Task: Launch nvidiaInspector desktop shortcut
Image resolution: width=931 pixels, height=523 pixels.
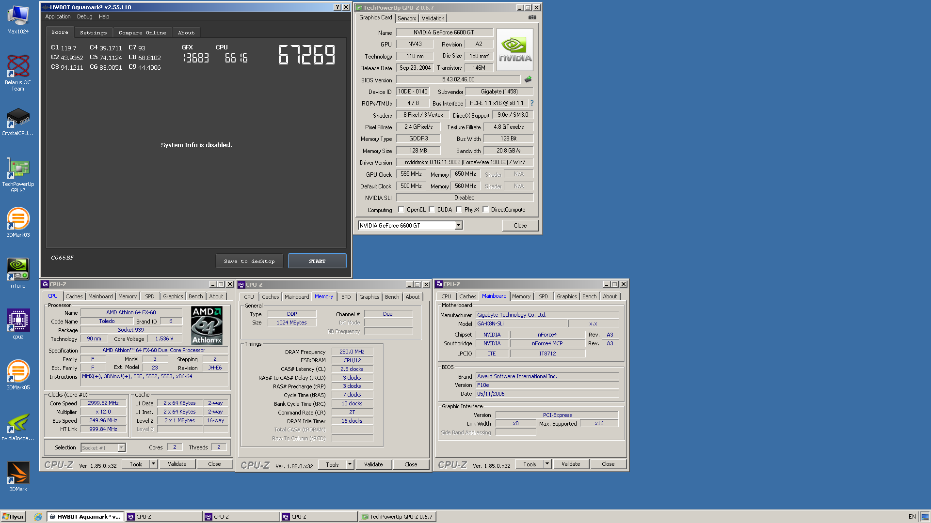Action: [x=18, y=426]
